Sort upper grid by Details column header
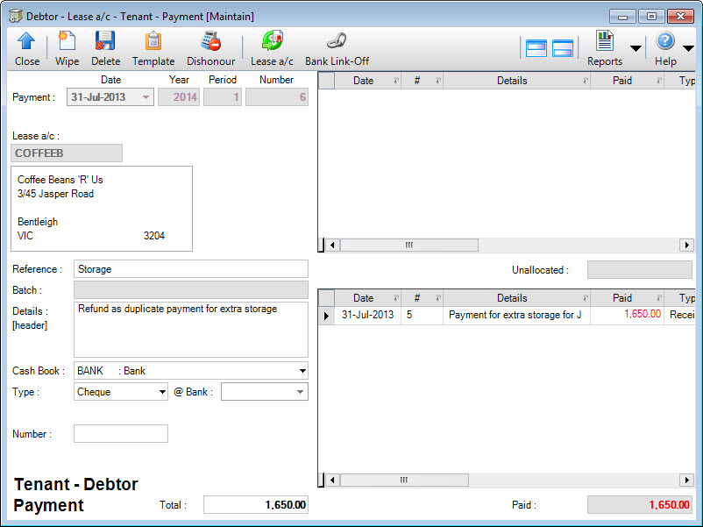 pyautogui.click(x=516, y=81)
